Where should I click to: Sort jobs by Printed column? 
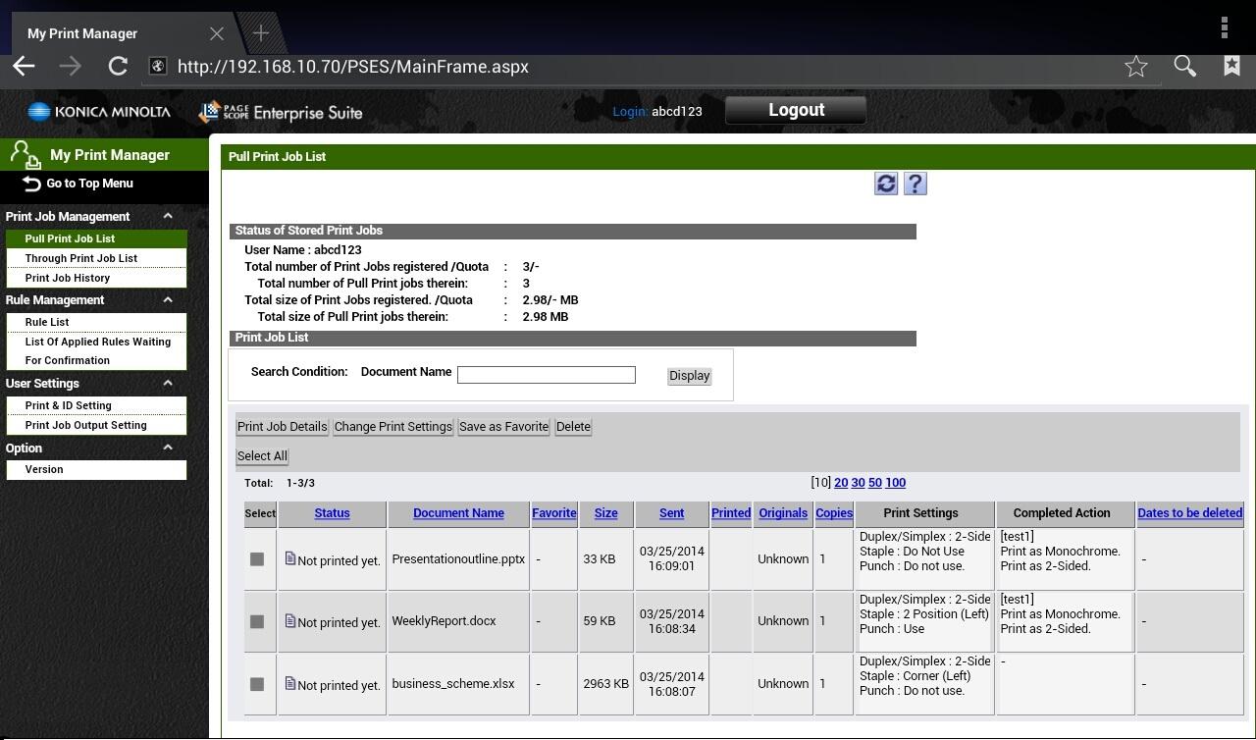point(731,513)
